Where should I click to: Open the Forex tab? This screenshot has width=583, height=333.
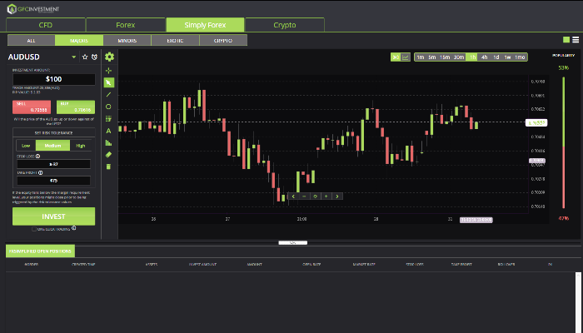click(125, 25)
